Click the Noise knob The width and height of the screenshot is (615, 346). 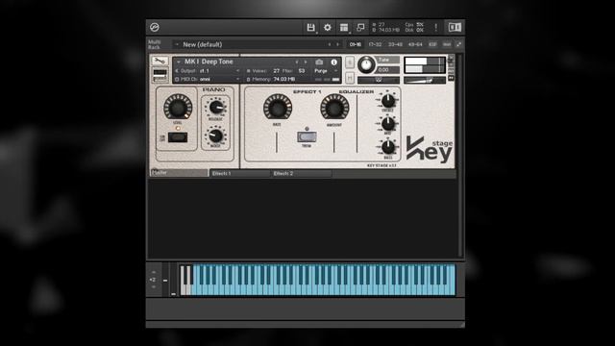215,136
